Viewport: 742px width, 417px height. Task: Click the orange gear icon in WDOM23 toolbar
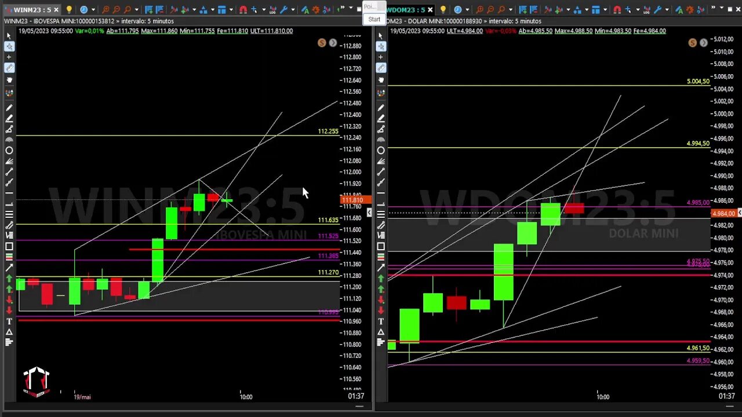690,10
